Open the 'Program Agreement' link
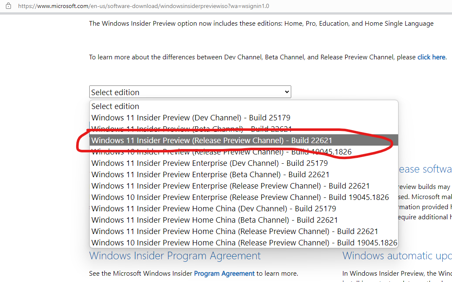The image size is (452, 282). coord(224,273)
